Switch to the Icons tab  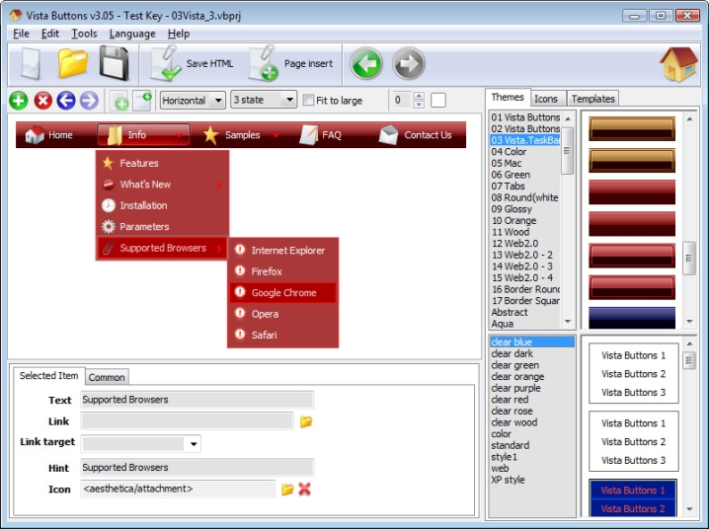point(546,99)
